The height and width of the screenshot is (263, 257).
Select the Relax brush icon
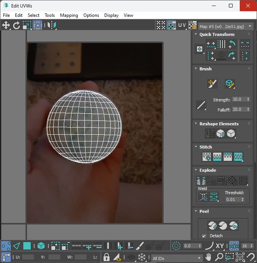point(230,83)
